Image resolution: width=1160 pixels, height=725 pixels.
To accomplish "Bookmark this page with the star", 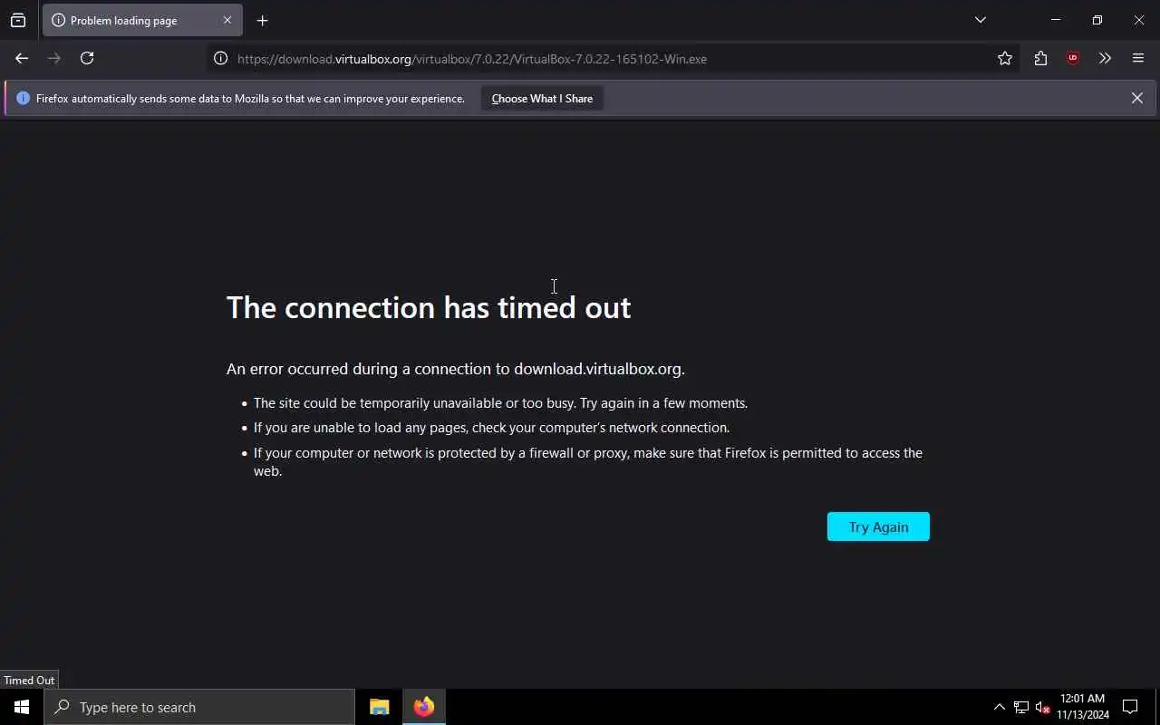I will click(x=1004, y=58).
